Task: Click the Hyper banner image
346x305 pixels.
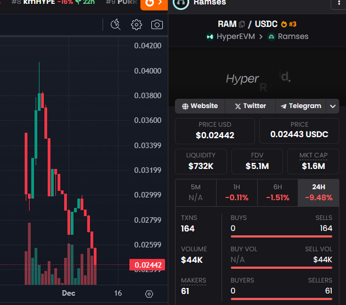Action: tap(257, 77)
